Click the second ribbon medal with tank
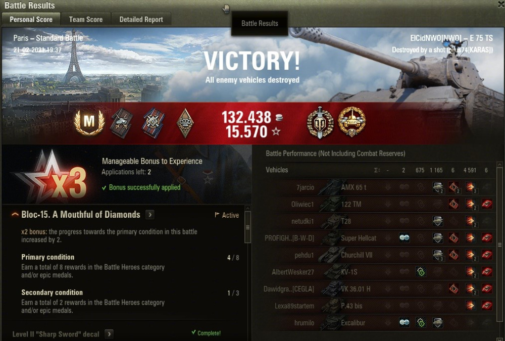The image size is (505, 341). [x=121, y=123]
